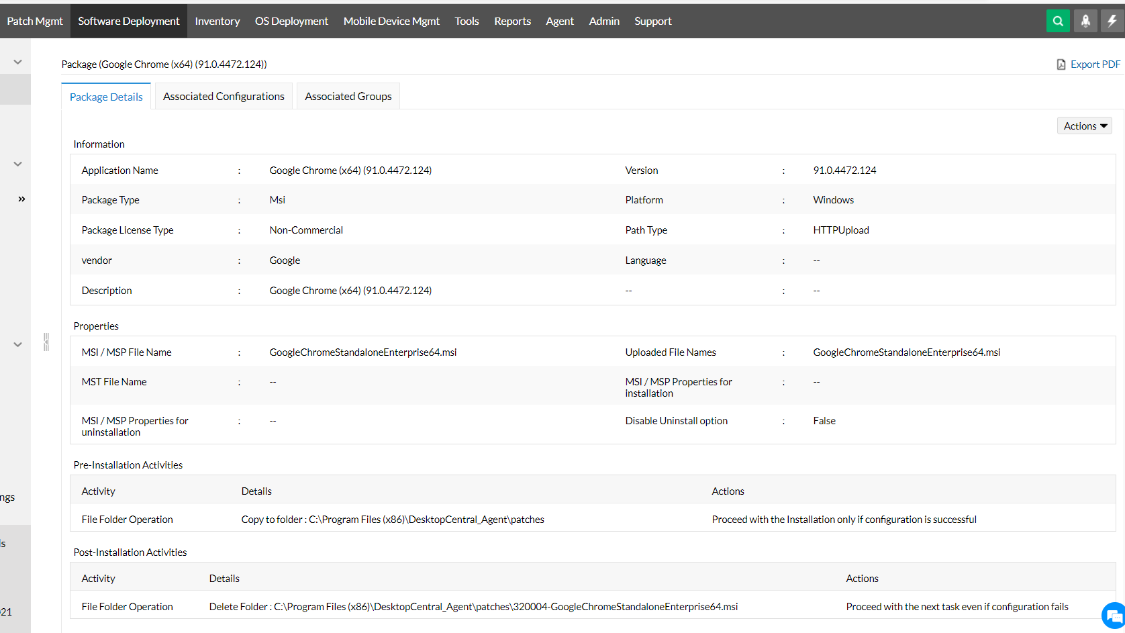Click the Language label
This screenshot has height=633, width=1125.
(646, 260)
